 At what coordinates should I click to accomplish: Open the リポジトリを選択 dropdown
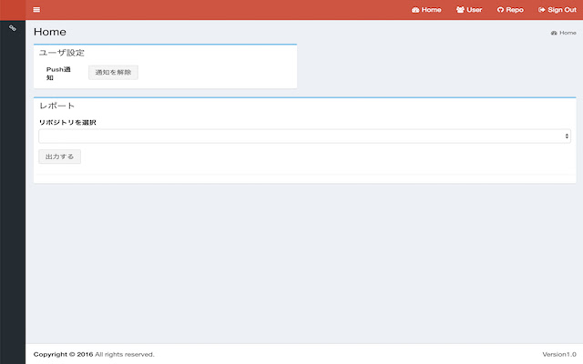304,136
